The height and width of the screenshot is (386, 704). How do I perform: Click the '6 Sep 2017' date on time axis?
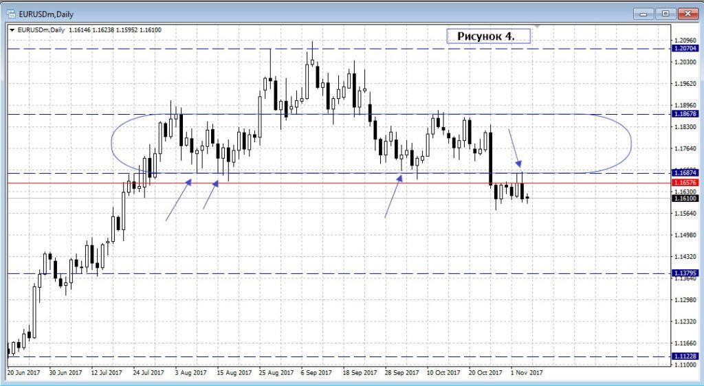(318, 373)
